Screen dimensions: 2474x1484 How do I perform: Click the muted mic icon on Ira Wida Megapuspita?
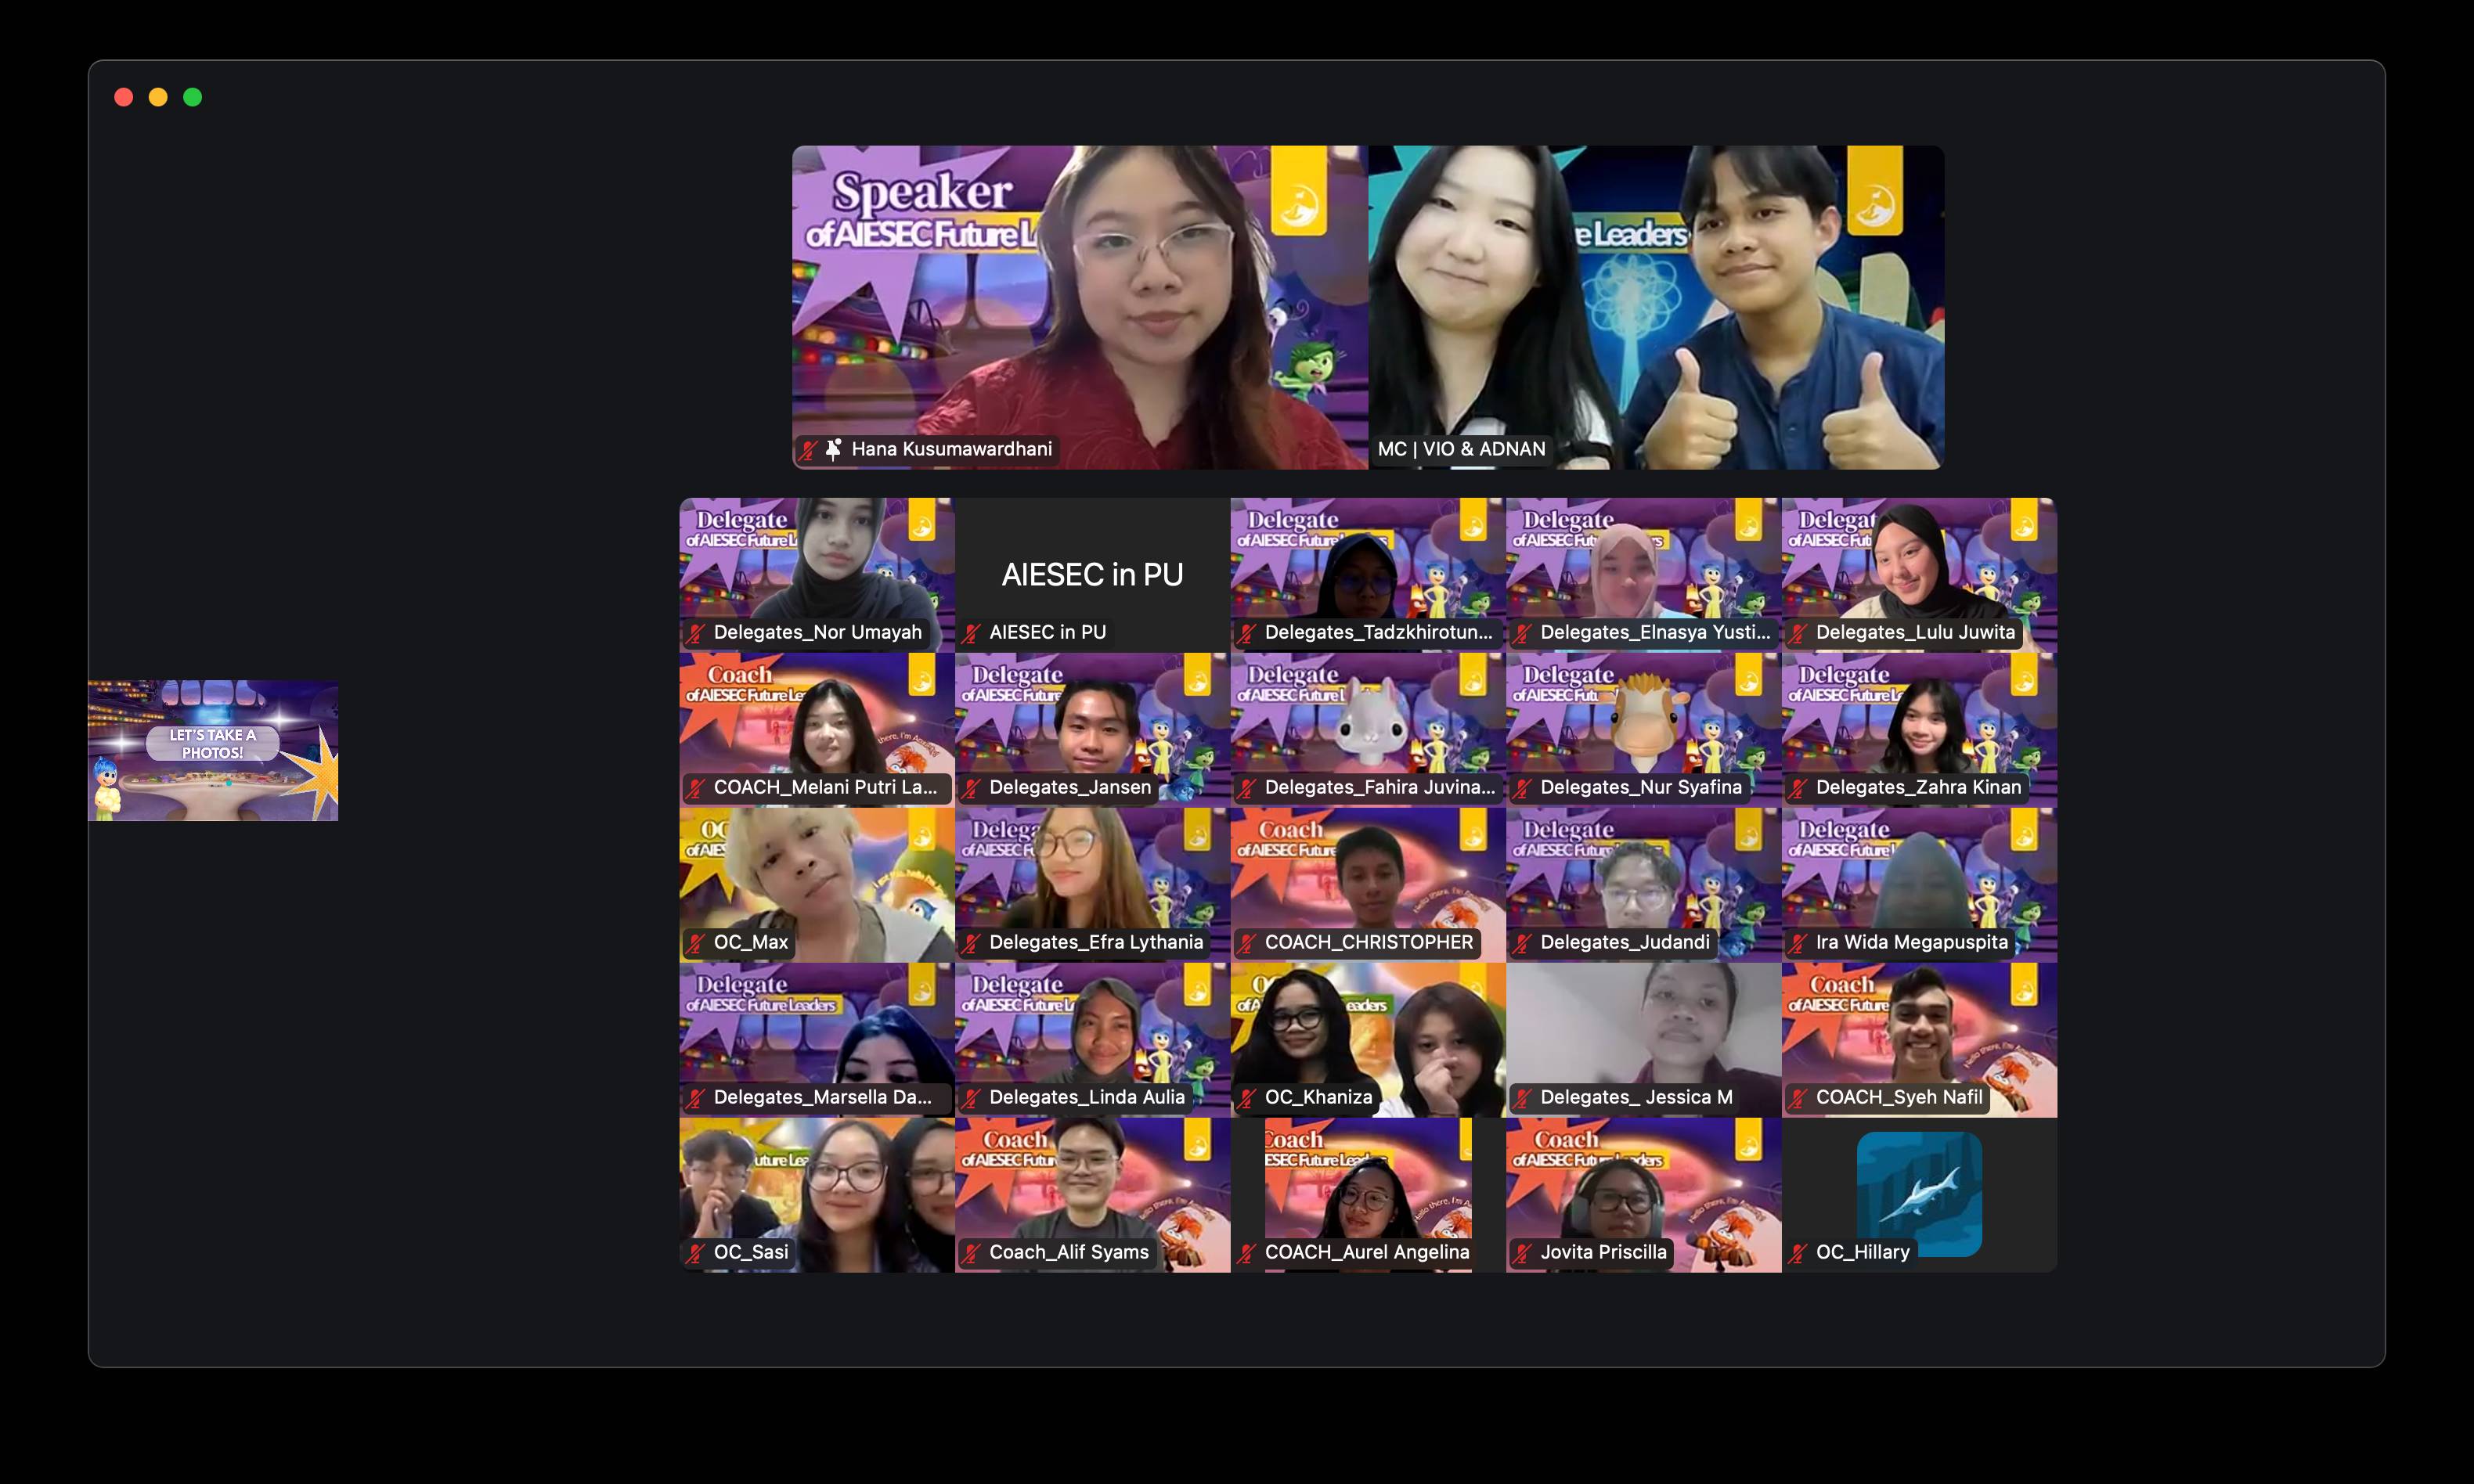(1798, 943)
